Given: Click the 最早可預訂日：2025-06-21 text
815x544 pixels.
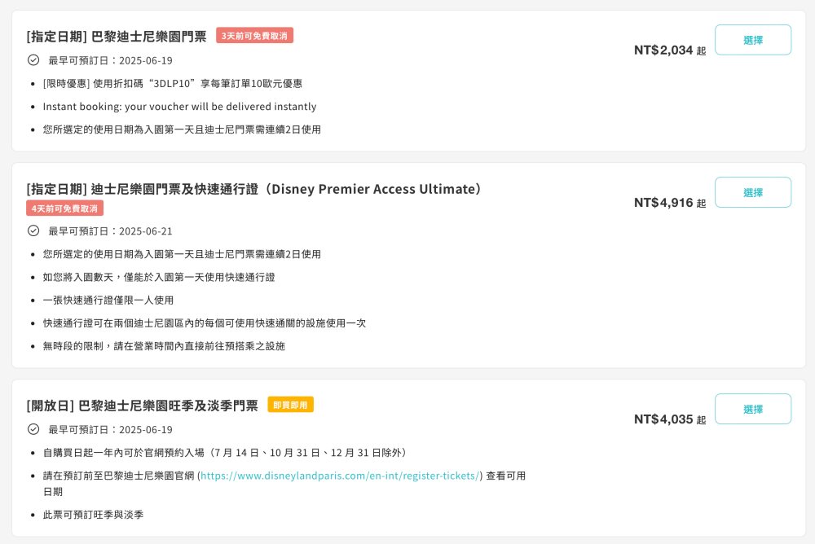Looking at the screenshot, I should click(110, 231).
